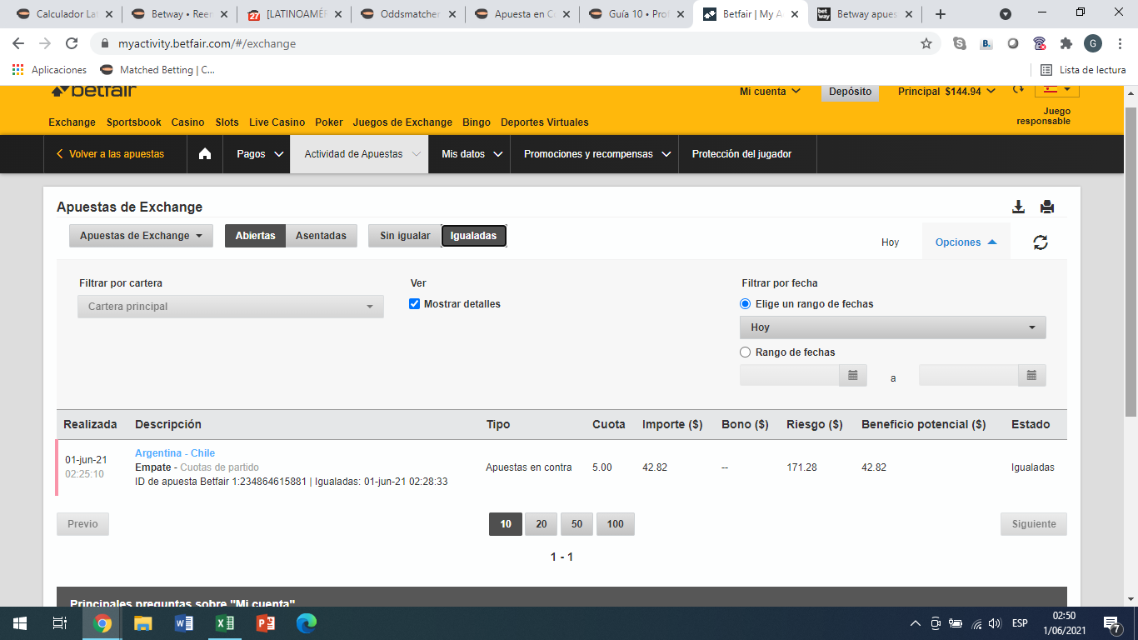Click the home icon in Betfair navigation

(x=205, y=154)
